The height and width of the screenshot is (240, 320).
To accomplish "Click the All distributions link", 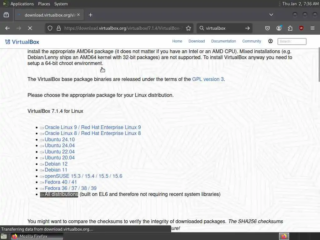I will coord(61,194).
